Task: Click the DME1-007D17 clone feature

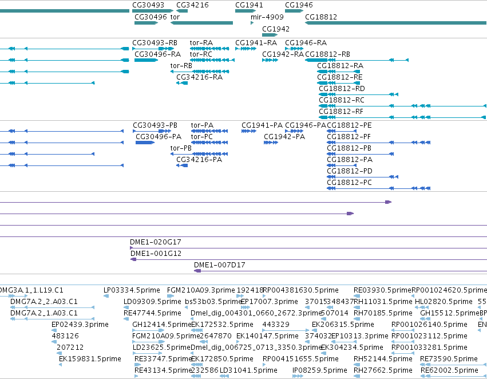Action: pos(340,271)
